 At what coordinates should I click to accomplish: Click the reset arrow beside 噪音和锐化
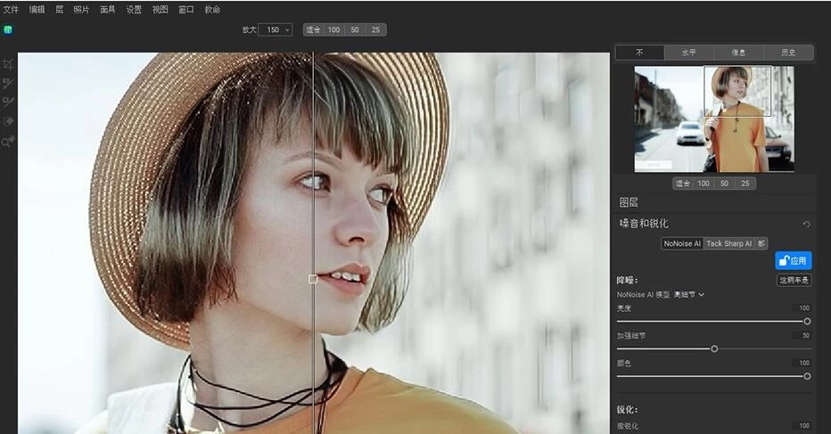806,224
